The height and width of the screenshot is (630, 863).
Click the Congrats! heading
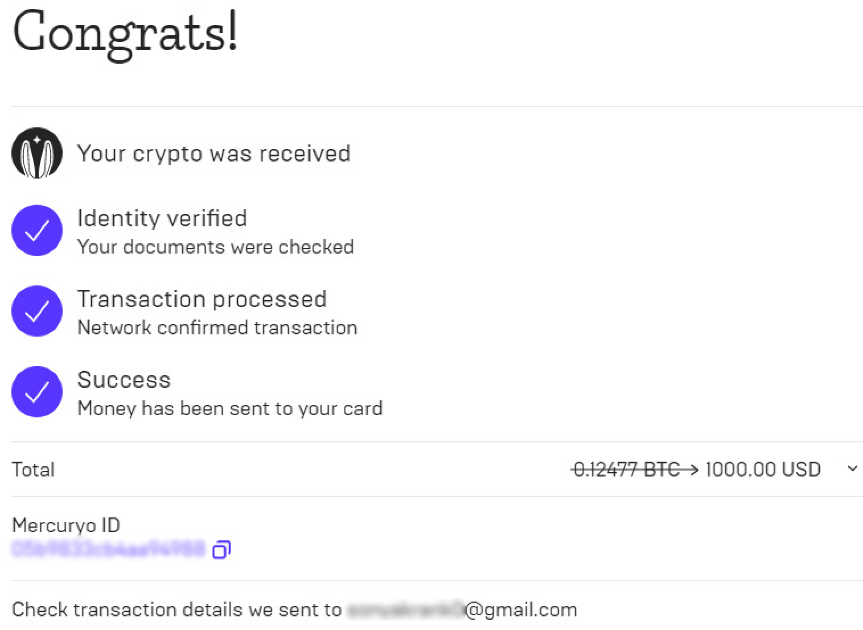pyautogui.click(x=125, y=32)
